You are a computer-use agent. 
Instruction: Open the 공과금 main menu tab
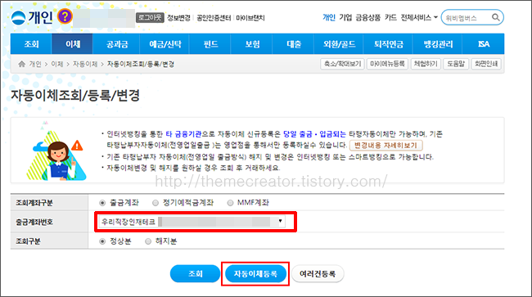click(x=117, y=43)
